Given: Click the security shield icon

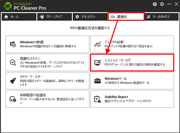Looking at the screenshot, I should [x=77, y=17].
